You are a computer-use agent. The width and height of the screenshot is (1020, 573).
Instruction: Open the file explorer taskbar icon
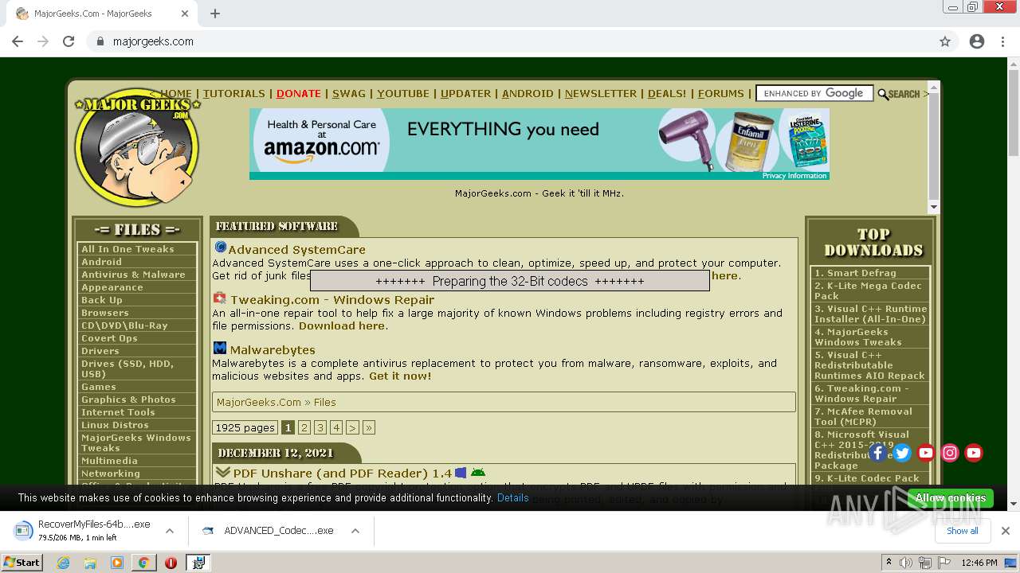point(90,563)
